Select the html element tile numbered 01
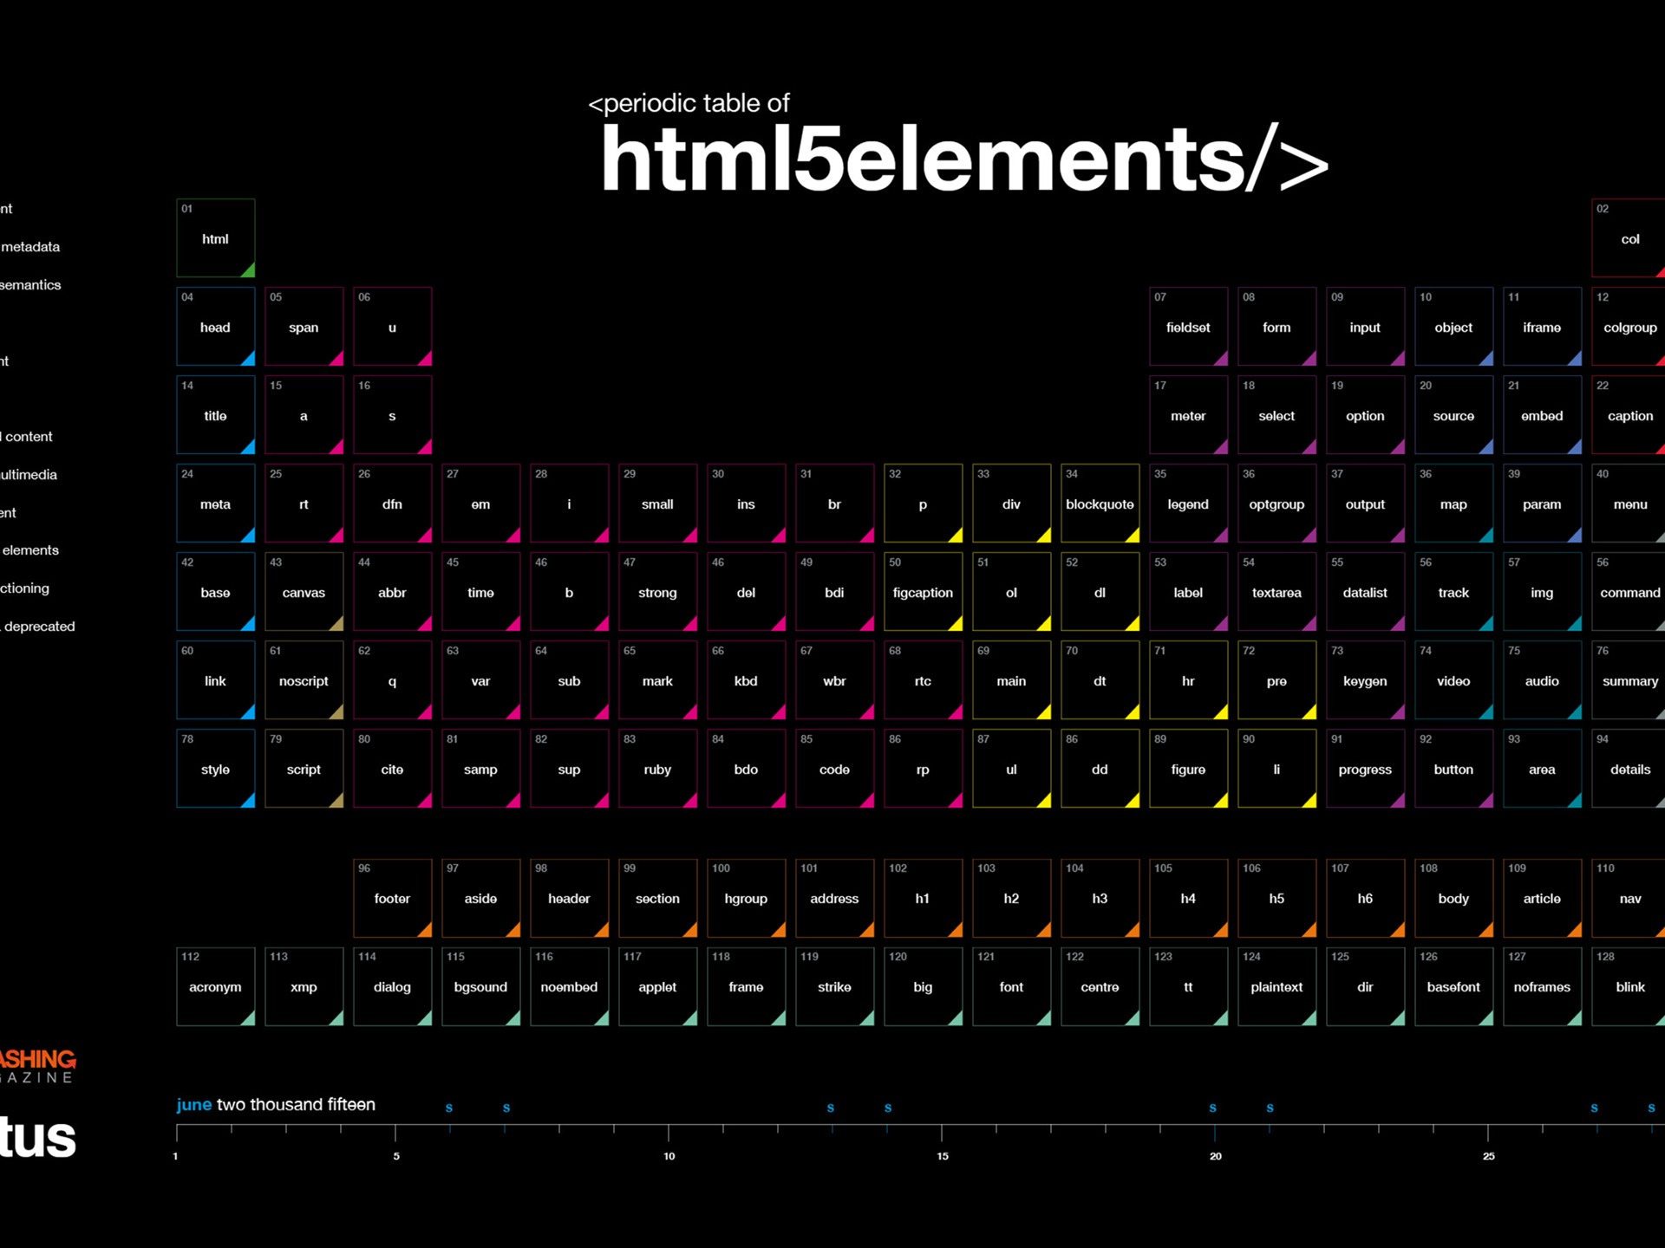The image size is (1665, 1248). [215, 238]
